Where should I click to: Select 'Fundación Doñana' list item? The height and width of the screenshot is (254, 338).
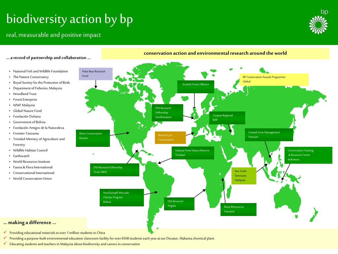(27, 116)
